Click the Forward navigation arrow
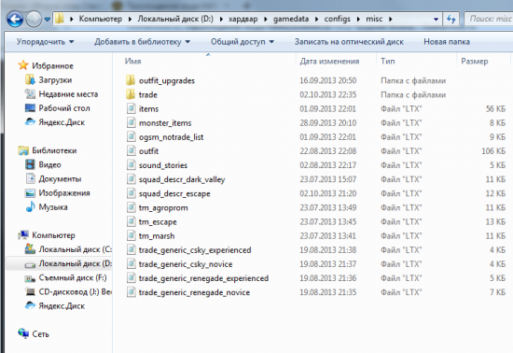 pos(34,19)
